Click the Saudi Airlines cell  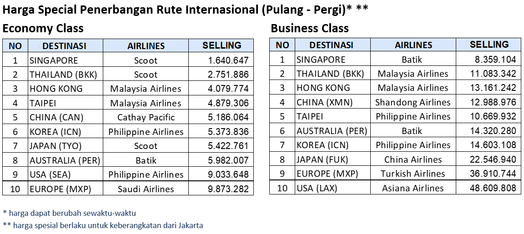click(146, 189)
